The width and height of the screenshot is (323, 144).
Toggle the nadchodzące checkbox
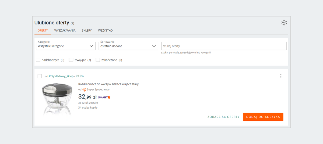pyautogui.click(x=38, y=60)
